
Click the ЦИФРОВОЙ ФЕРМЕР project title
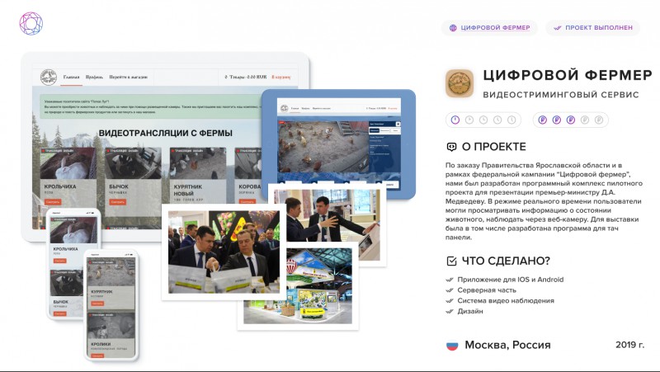pos(568,75)
